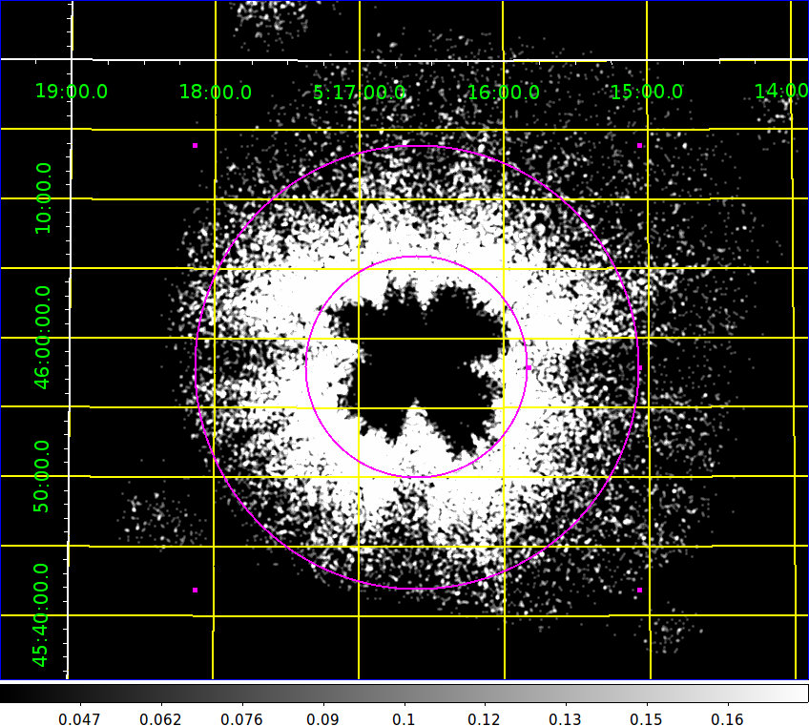Click the 0.076 colorbar value
The height and width of the screenshot is (726, 809).
pyautogui.click(x=241, y=718)
